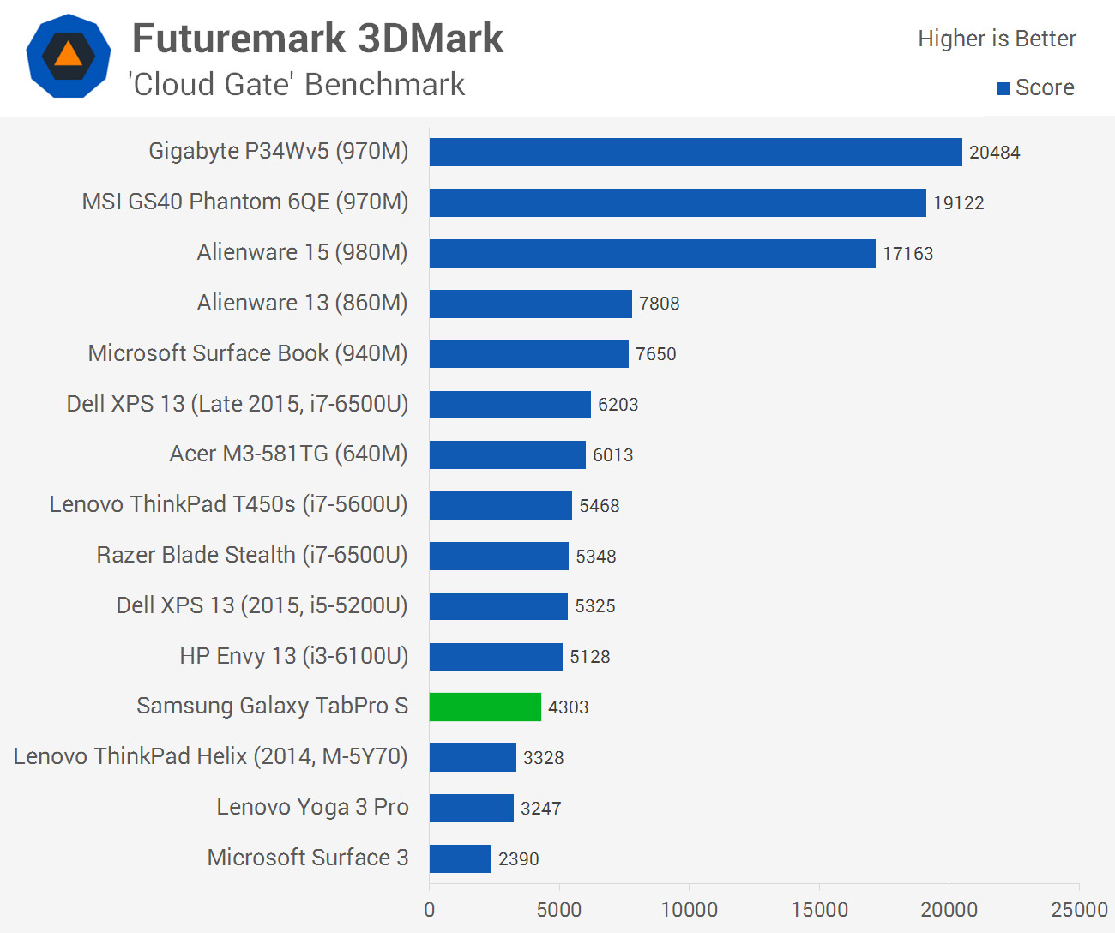Click the 'Samsung Galaxy TabPro S' label

273,706
